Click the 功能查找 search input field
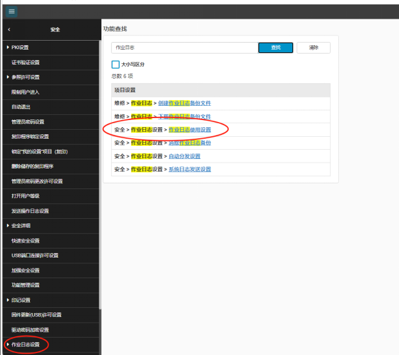 point(184,48)
